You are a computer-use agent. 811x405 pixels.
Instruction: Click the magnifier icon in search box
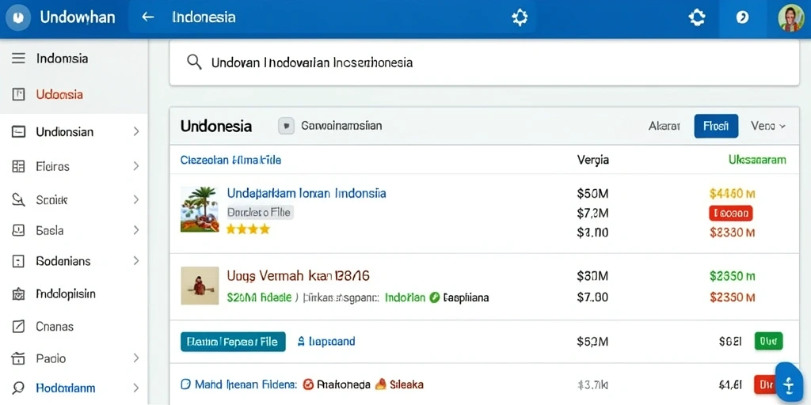pos(194,62)
